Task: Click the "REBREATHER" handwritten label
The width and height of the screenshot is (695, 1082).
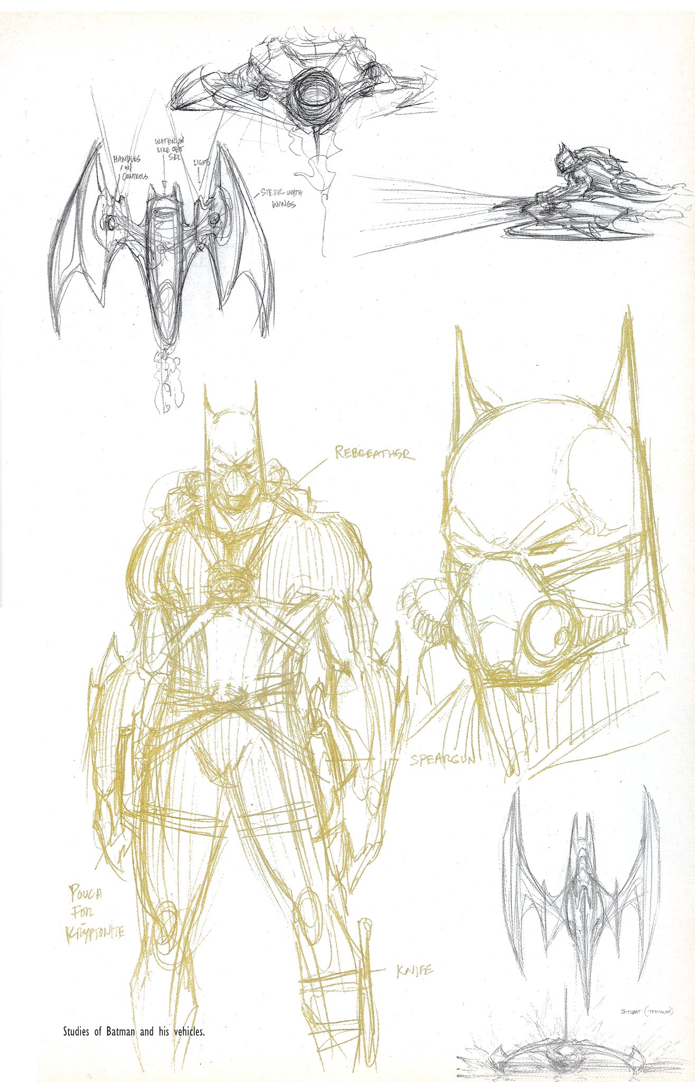Action: click(374, 453)
